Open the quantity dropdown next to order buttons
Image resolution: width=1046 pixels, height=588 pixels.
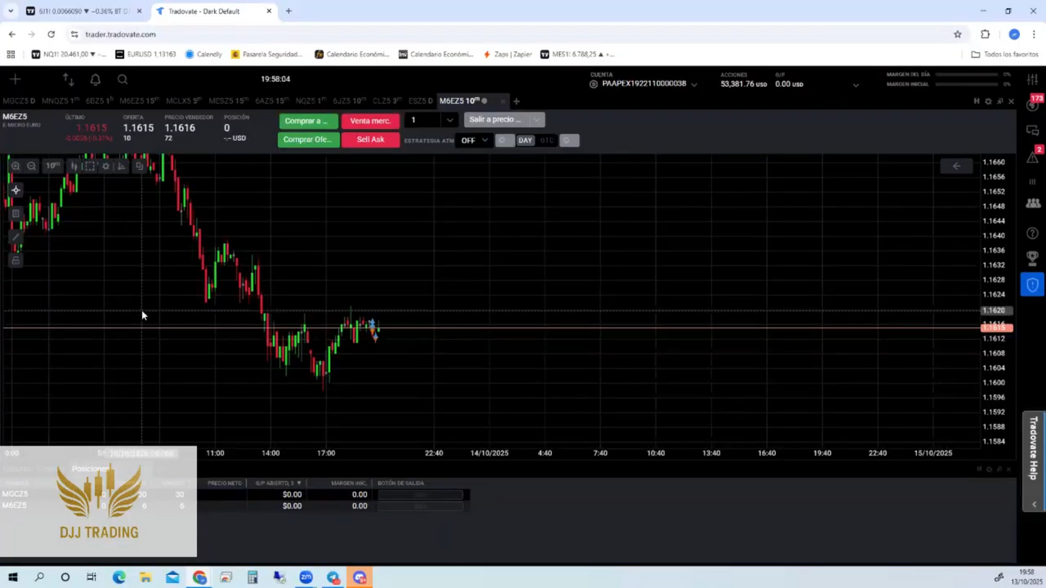pyautogui.click(x=450, y=120)
